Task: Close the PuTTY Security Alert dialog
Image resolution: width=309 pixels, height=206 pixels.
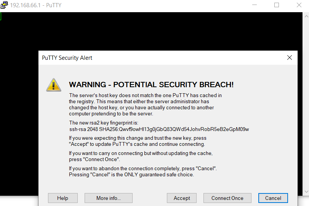Action: coord(290,57)
